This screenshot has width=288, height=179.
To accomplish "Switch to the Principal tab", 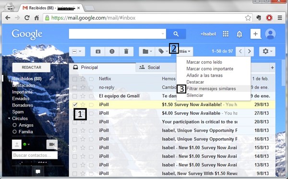I will [x=102, y=67].
